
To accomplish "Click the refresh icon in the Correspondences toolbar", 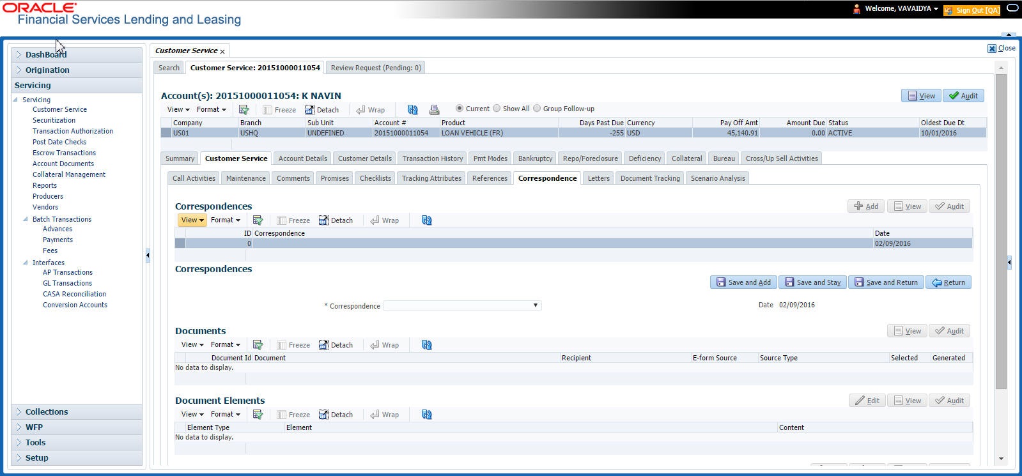I will pyautogui.click(x=426, y=220).
